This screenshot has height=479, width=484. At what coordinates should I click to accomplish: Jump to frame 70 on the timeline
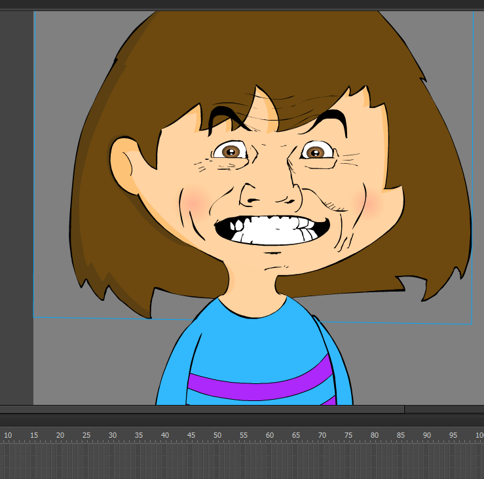(x=322, y=435)
